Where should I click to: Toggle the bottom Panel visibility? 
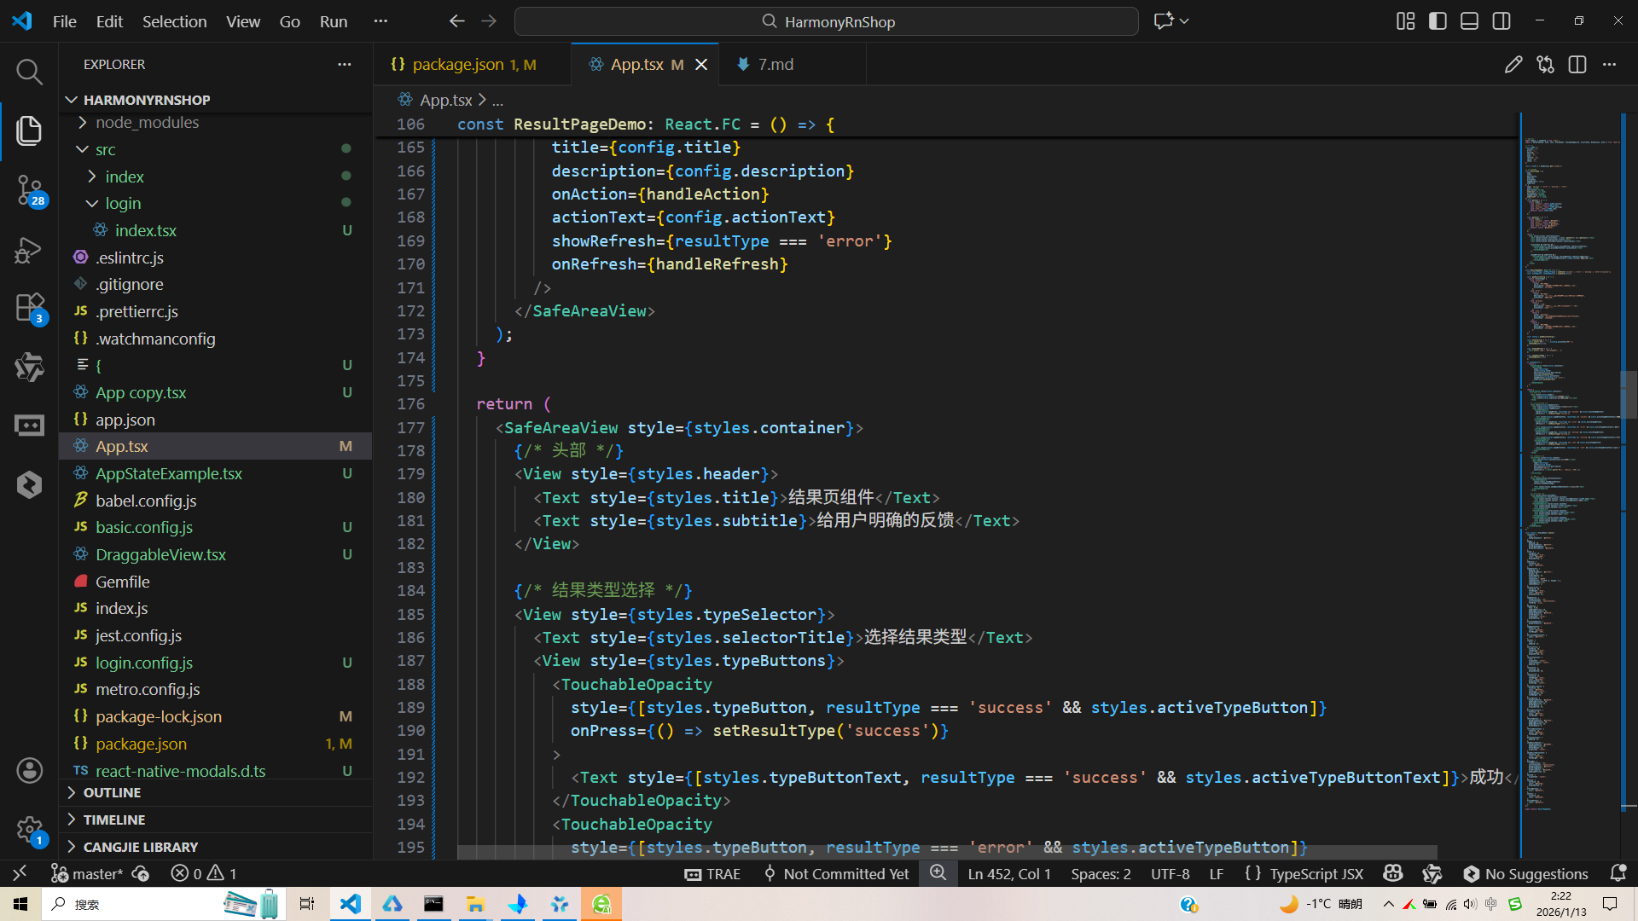pos(1469,21)
